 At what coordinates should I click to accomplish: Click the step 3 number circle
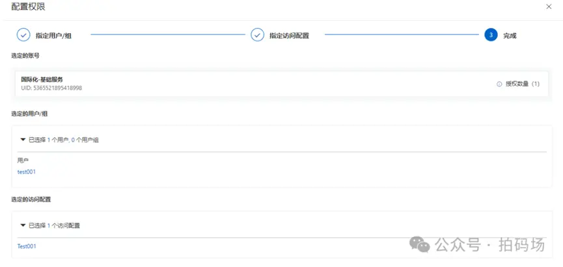(491, 35)
